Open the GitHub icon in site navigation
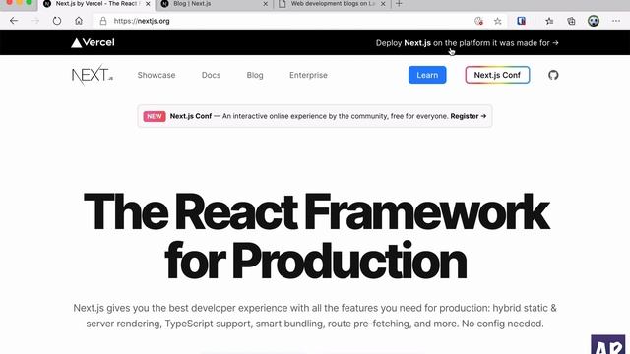 (x=553, y=75)
